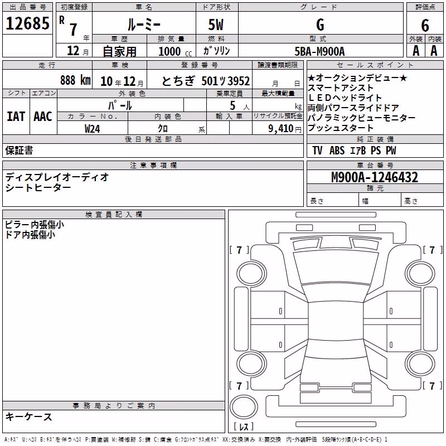Click the note シートヒーター

click(38, 187)
